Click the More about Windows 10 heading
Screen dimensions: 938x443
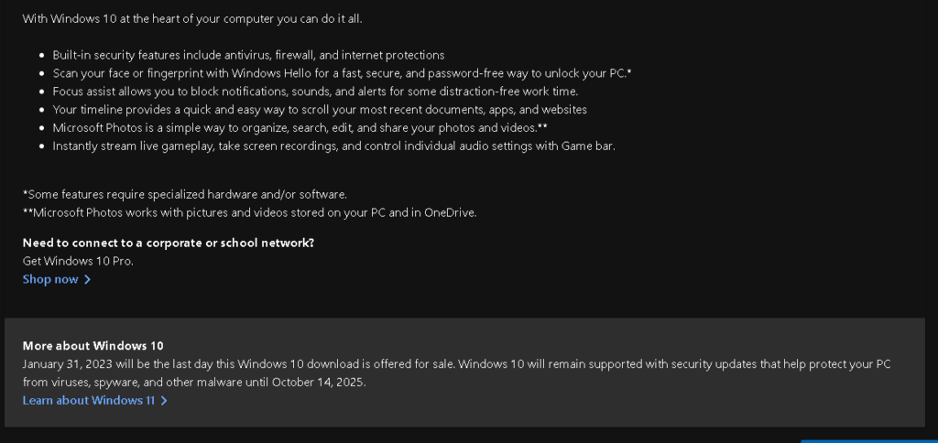point(93,346)
